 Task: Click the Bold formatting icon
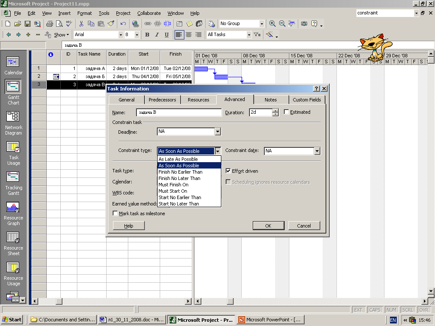pyautogui.click(x=147, y=35)
